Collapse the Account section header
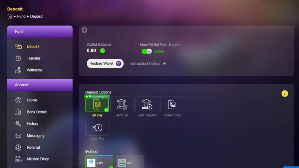Image resolution: width=299 pixels, height=168 pixels. point(40,85)
